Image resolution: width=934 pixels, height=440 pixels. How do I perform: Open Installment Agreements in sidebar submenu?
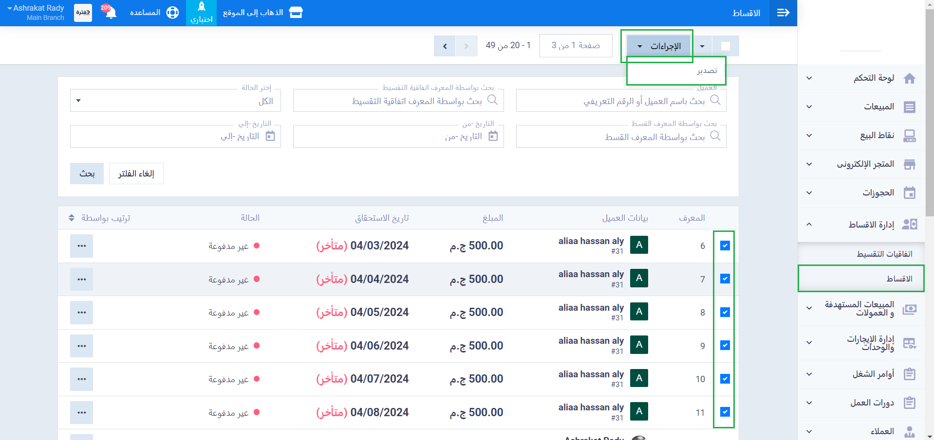point(884,254)
